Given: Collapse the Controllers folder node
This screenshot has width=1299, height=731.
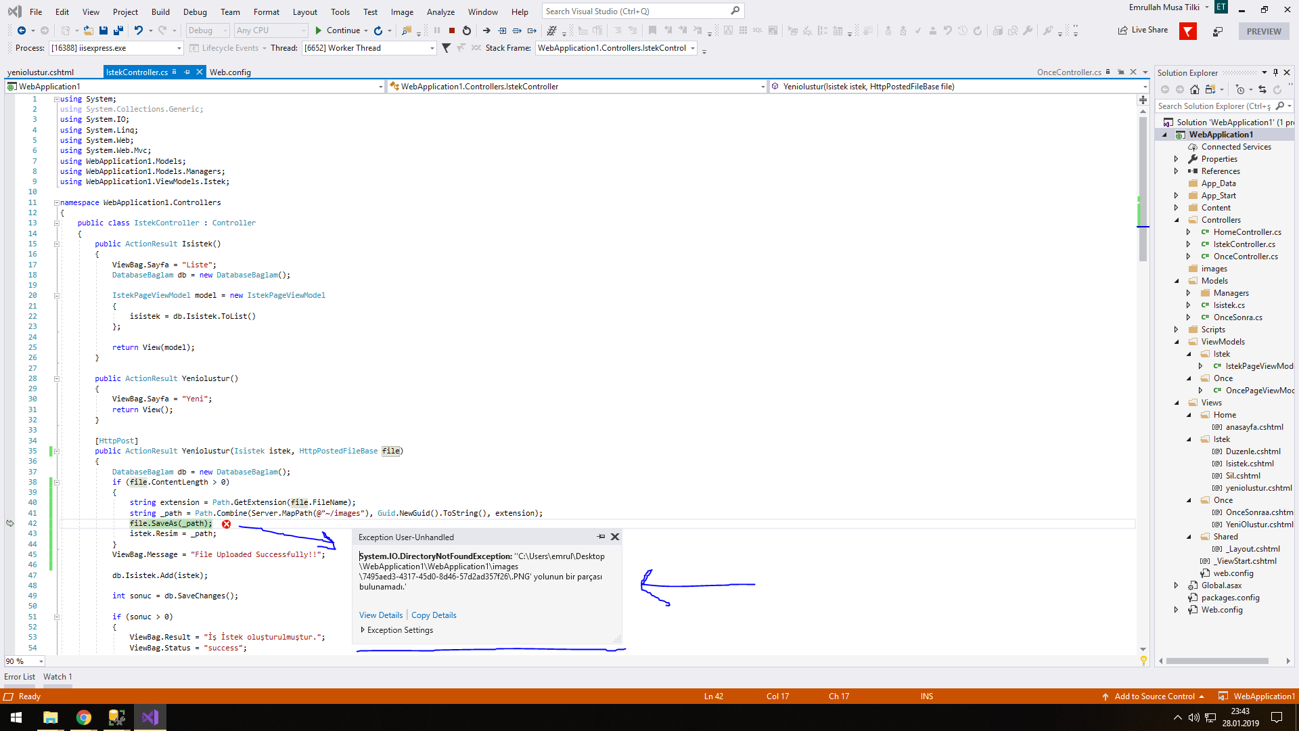Looking at the screenshot, I should pyautogui.click(x=1176, y=220).
